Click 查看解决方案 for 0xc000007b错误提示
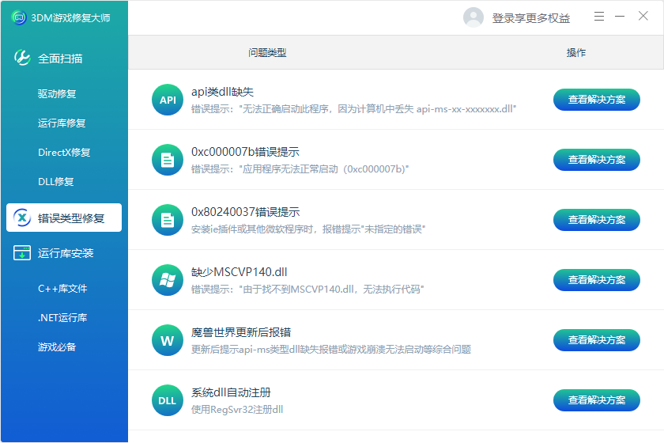The width and height of the screenshot is (664, 443). (596, 160)
